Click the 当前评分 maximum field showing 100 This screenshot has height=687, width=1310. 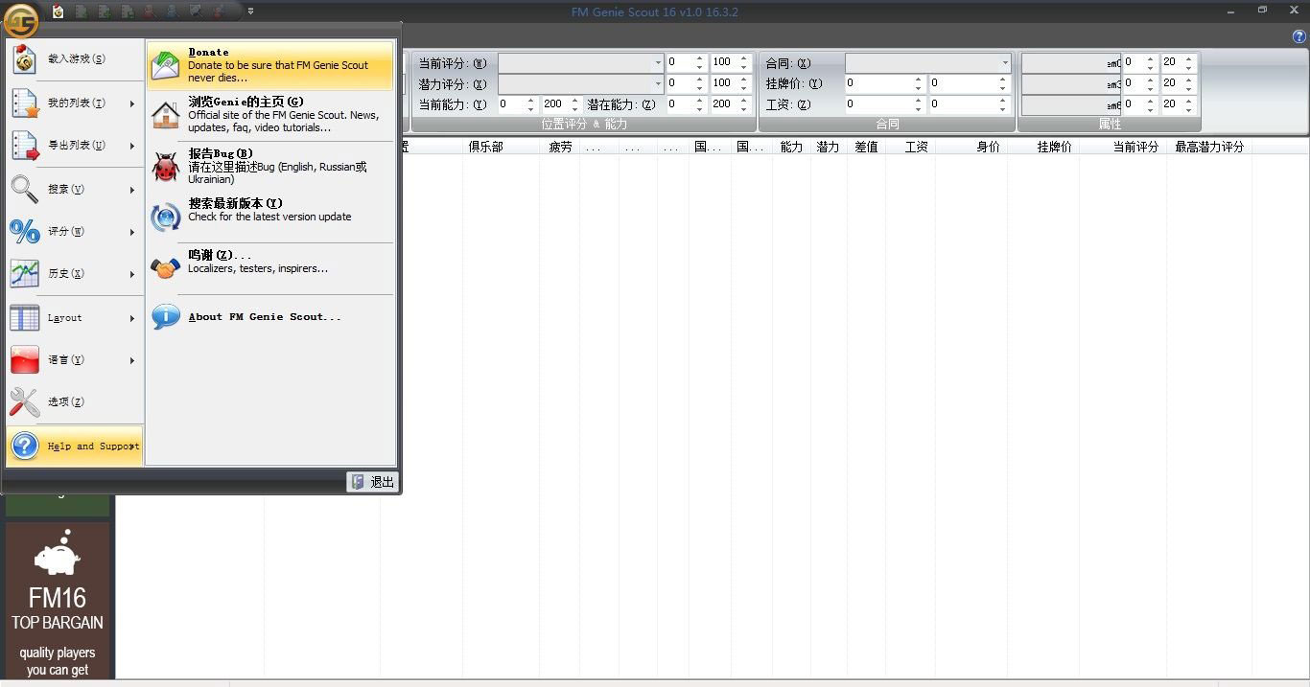click(x=723, y=62)
